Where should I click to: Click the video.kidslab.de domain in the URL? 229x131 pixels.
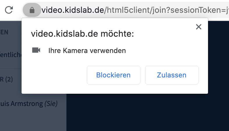[73, 10]
